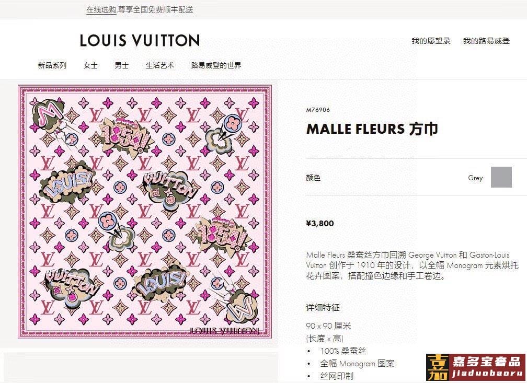This screenshot has height=383, width=527.
Task: Open the 新品系列 menu
Action: pyautogui.click(x=52, y=65)
